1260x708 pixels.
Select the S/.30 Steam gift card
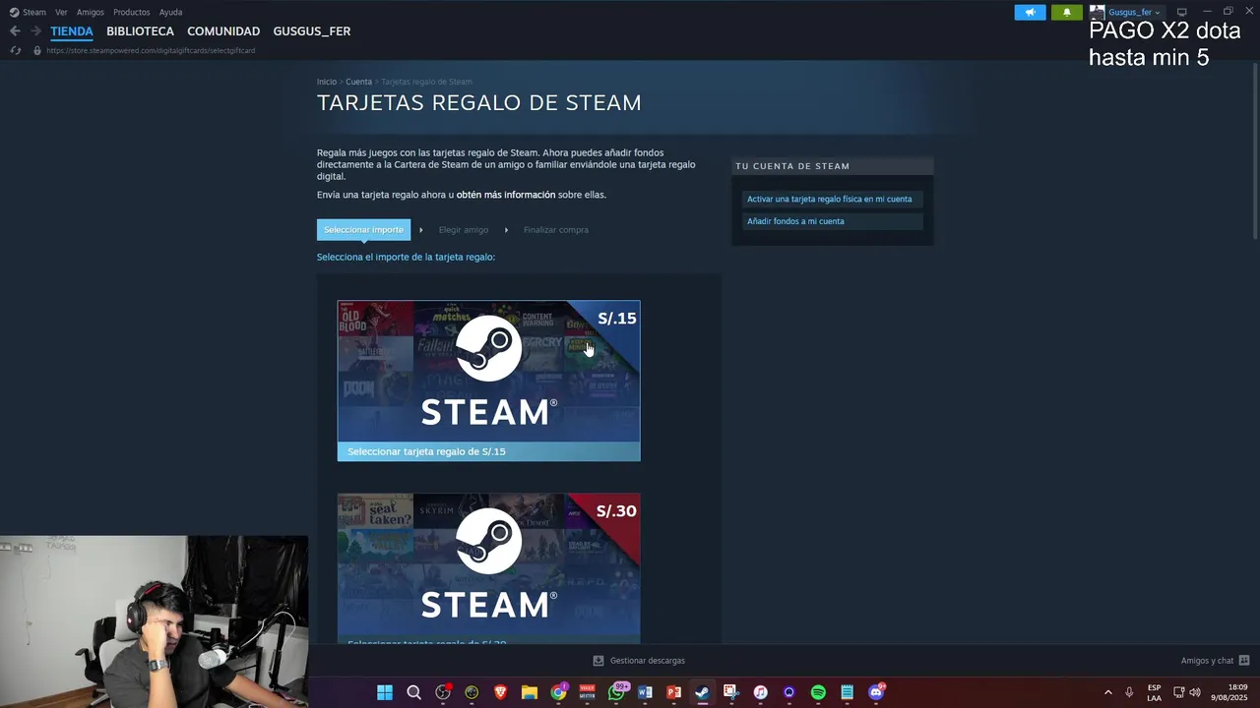tap(488, 568)
